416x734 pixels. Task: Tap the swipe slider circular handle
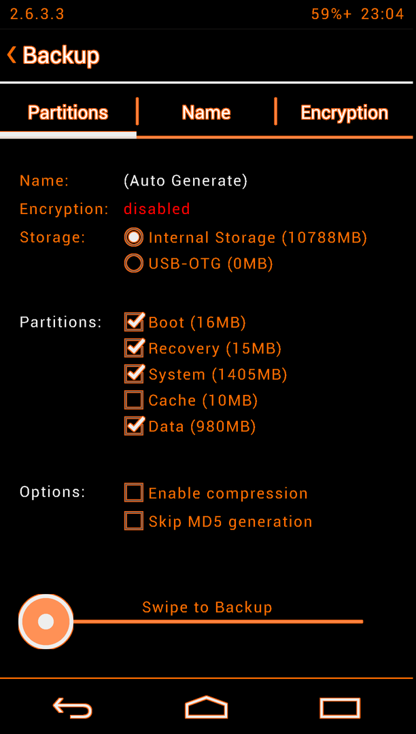(46, 622)
